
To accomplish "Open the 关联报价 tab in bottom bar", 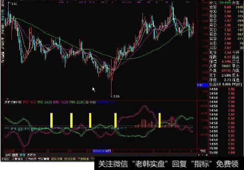I will (x=18, y=159).
